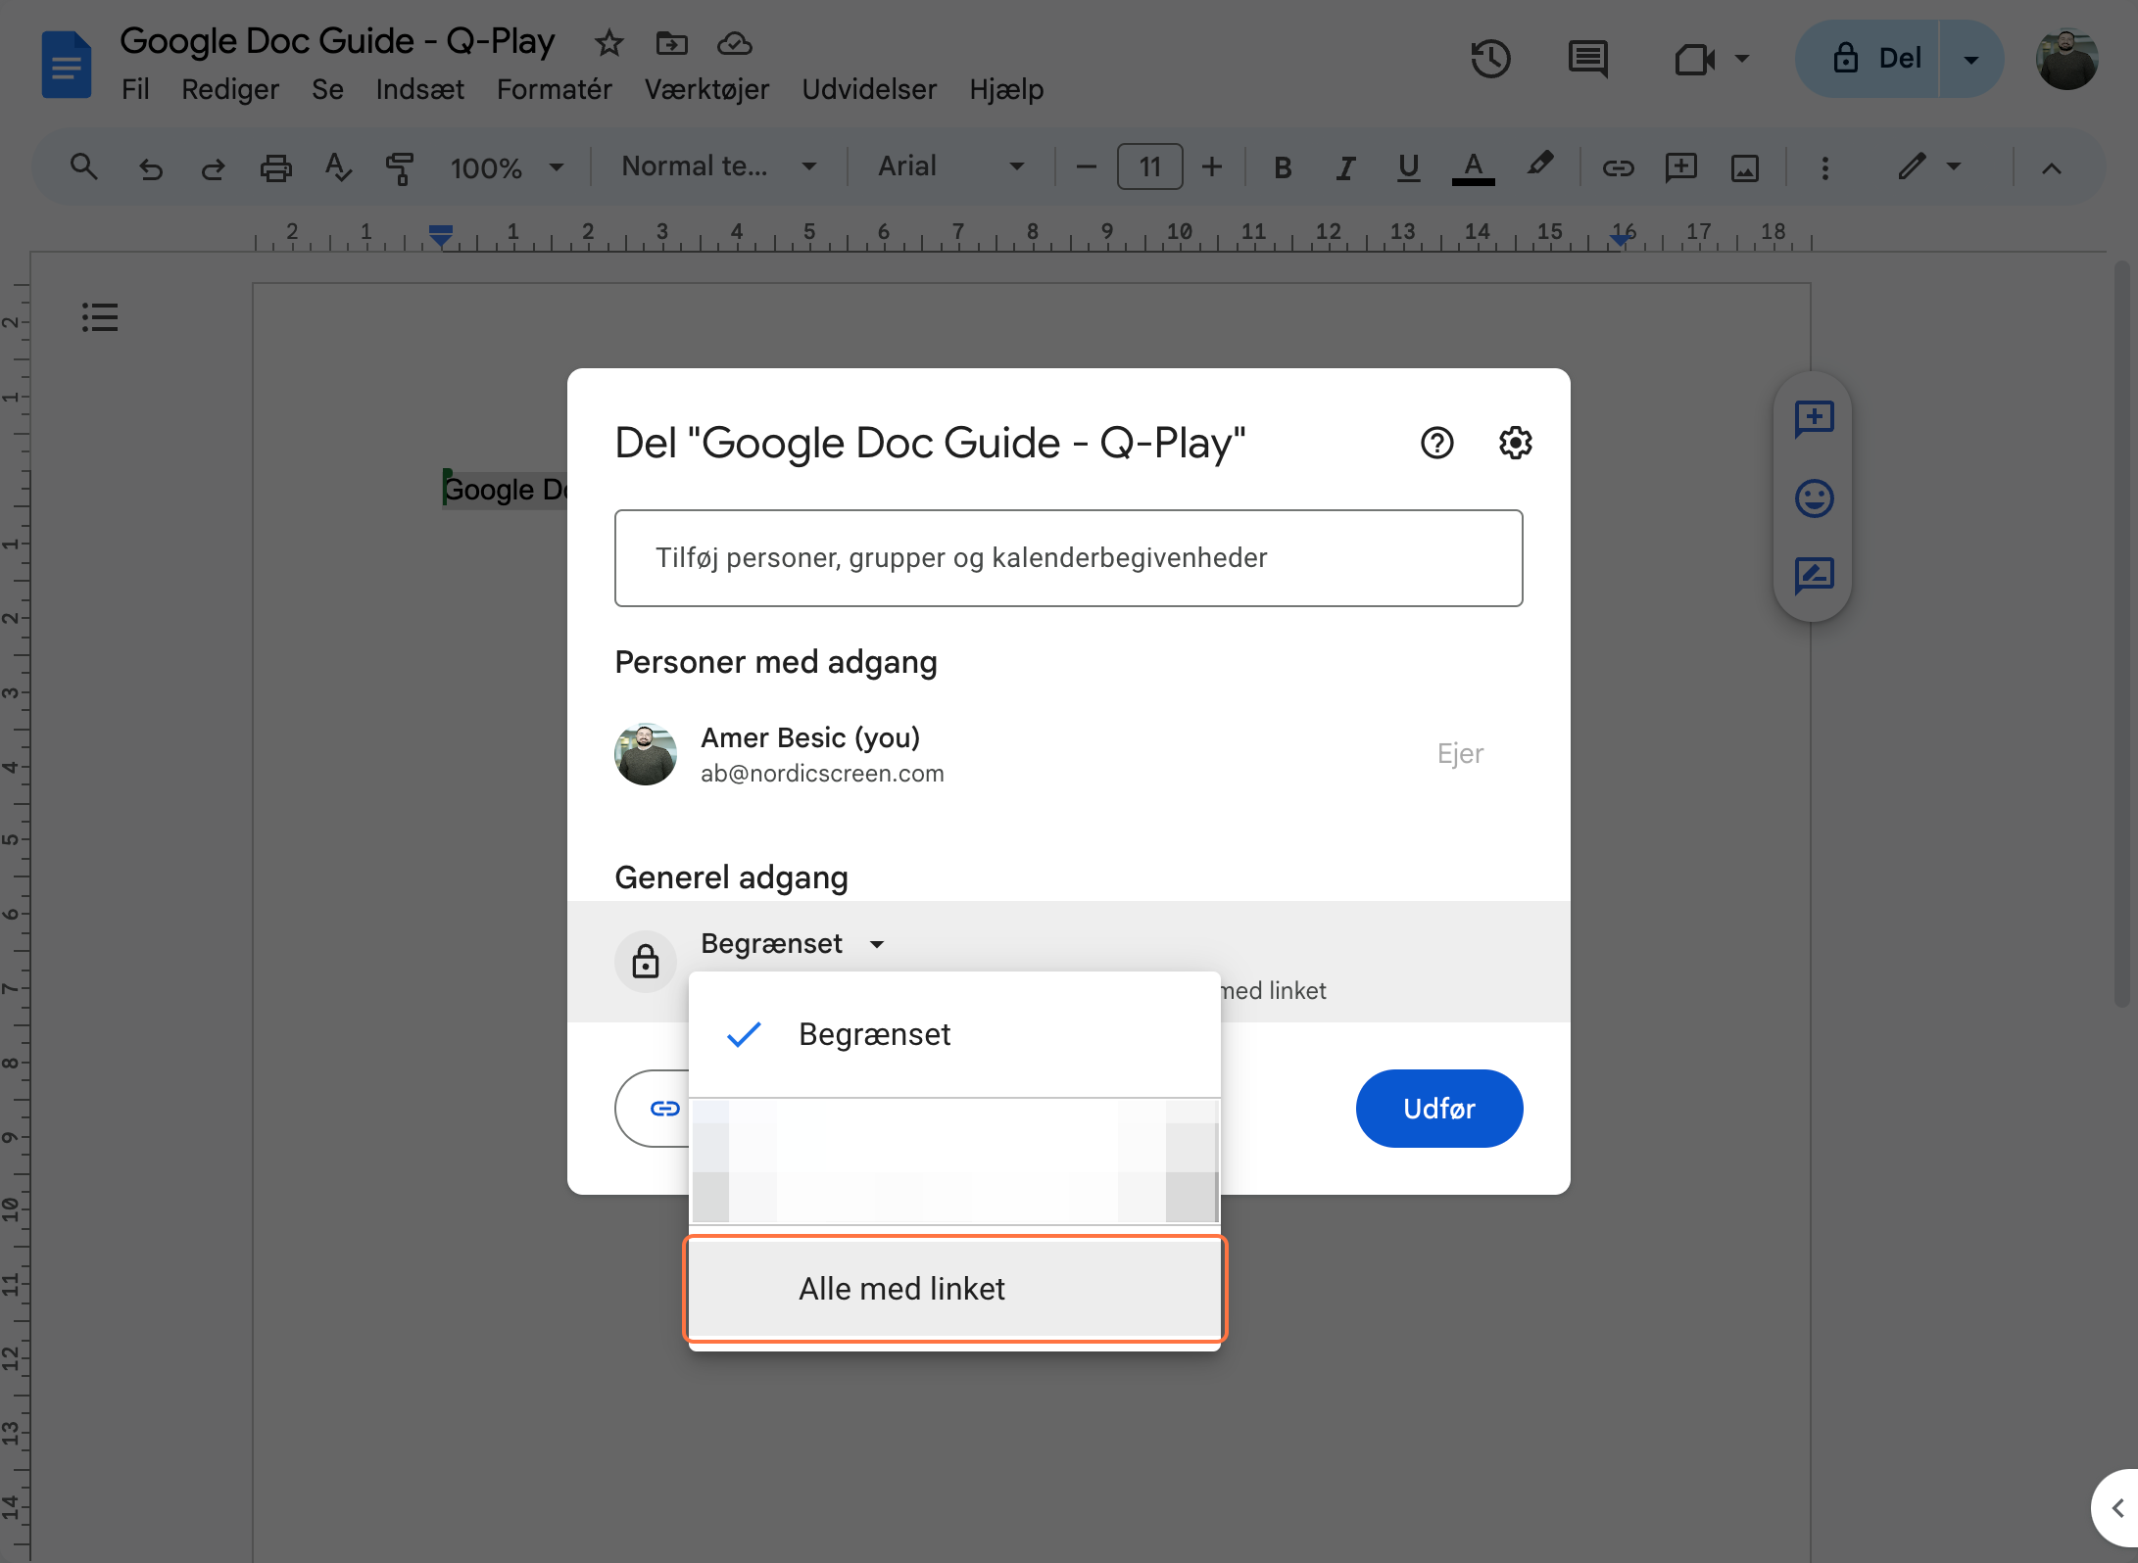Open the Formatér menu

point(554,89)
